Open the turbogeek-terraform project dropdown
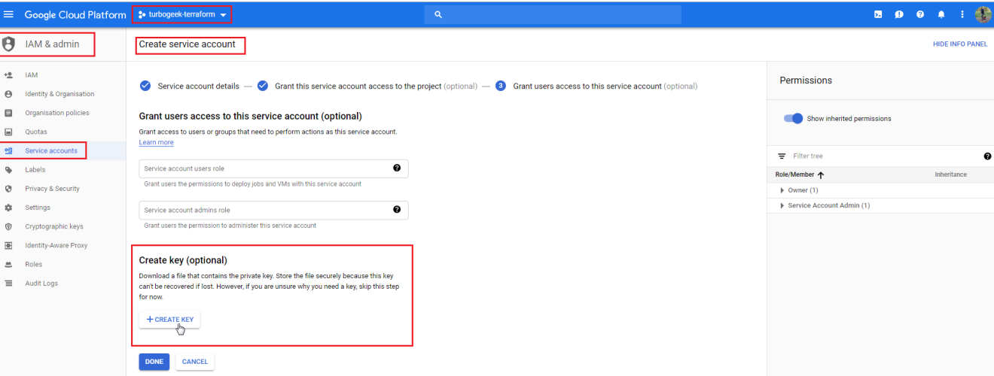The image size is (994, 376). click(x=183, y=14)
